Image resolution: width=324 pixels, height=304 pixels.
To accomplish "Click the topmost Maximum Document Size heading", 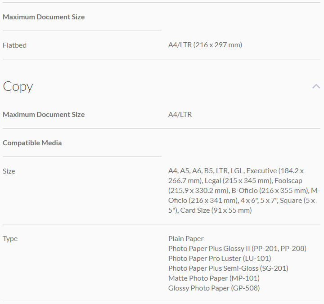I will point(44,17).
